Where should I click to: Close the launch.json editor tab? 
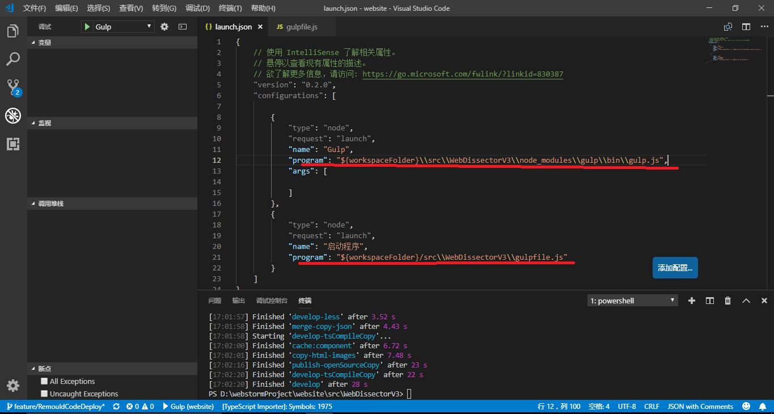[x=260, y=27]
